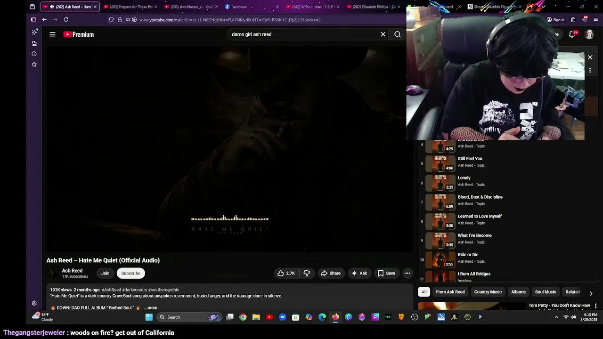Go to YouTube Premium home logo
Viewport: 603px width, 339px height.
(x=79, y=34)
